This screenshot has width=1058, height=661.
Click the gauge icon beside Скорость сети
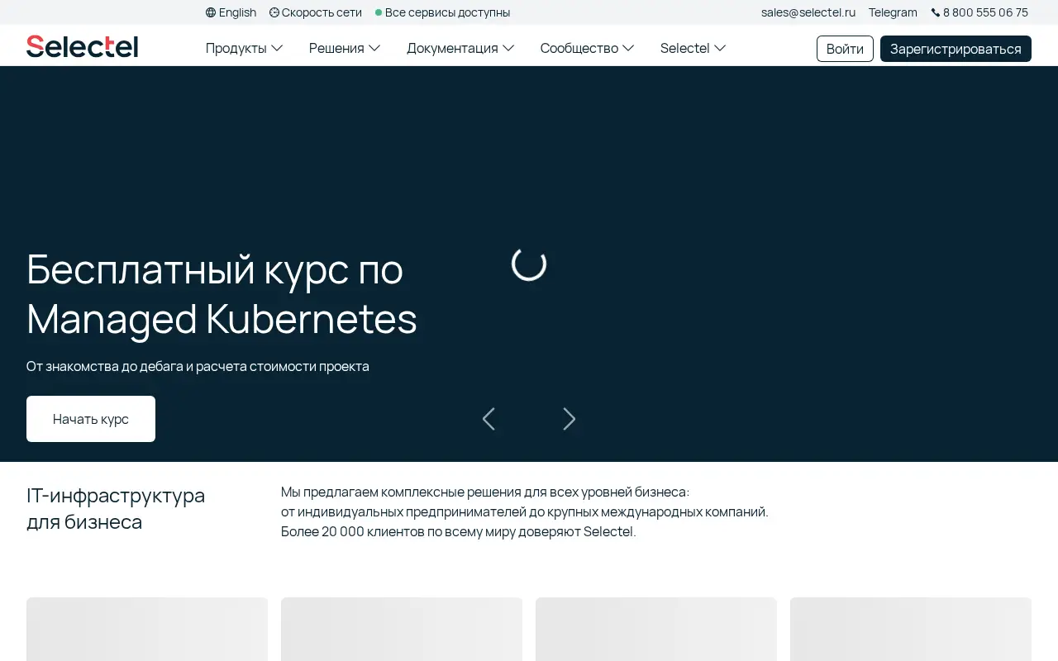click(274, 12)
